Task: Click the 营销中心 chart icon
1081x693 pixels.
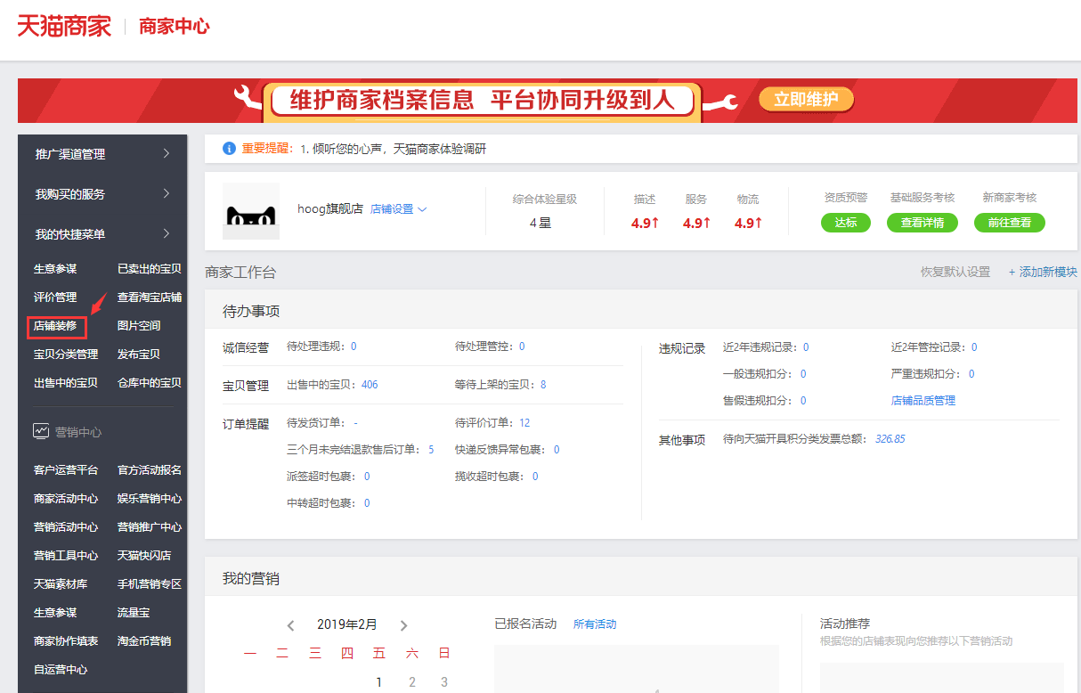Action: tap(41, 431)
